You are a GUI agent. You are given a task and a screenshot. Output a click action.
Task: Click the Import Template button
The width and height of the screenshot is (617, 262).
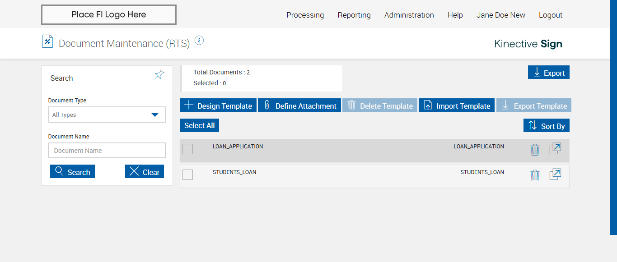pos(457,106)
